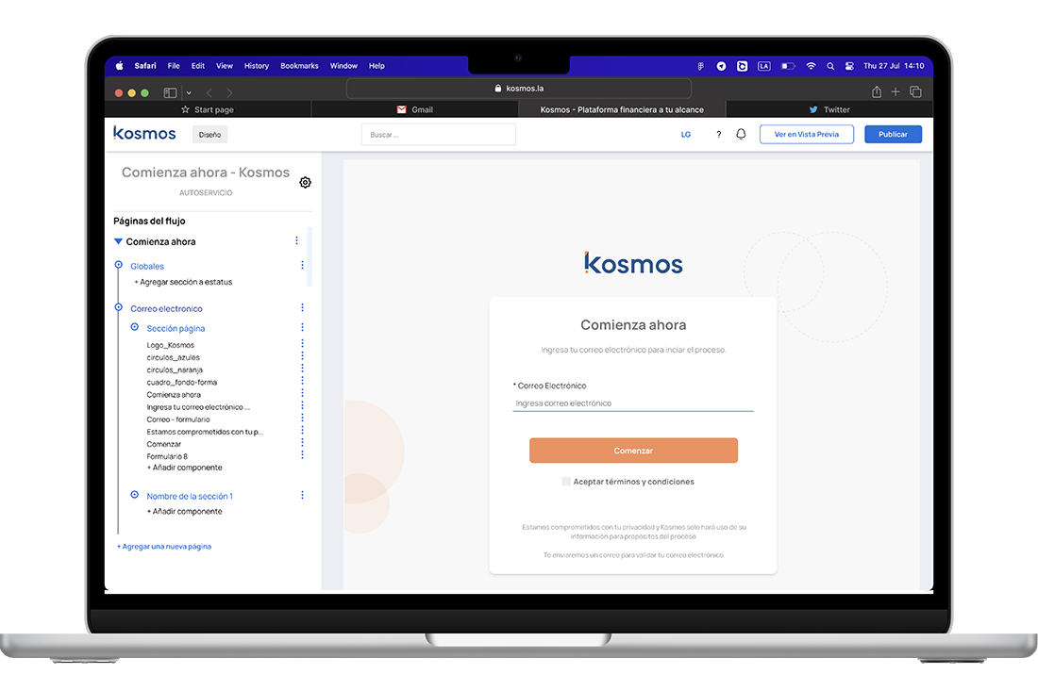Collapse the Globales node circle
The height and width of the screenshot is (674, 1038).
tap(119, 265)
